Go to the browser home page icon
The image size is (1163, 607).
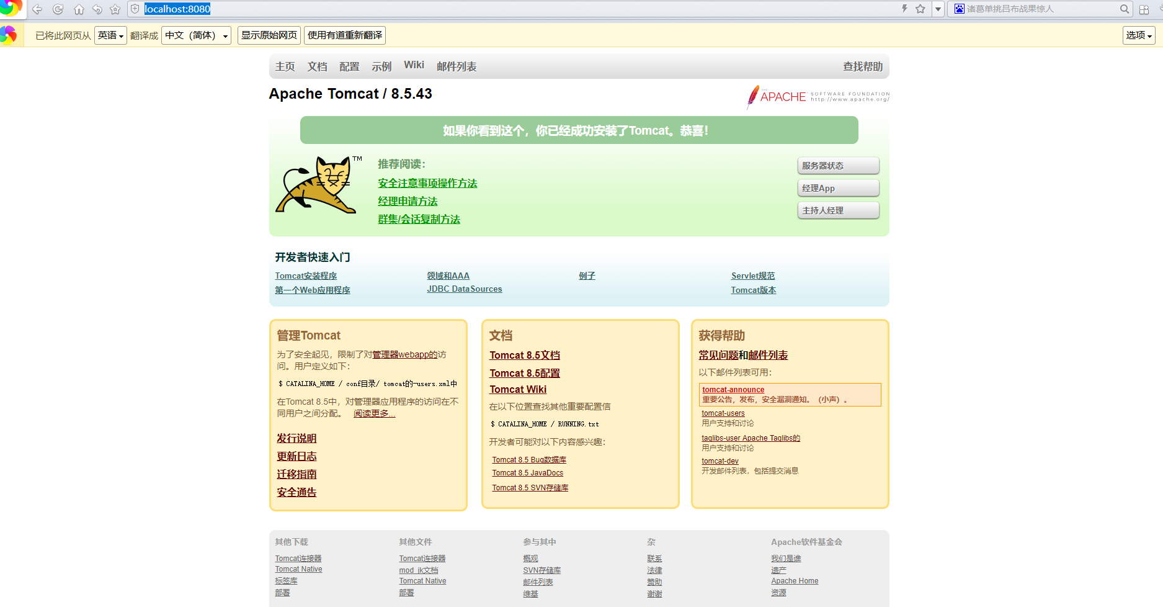(79, 9)
